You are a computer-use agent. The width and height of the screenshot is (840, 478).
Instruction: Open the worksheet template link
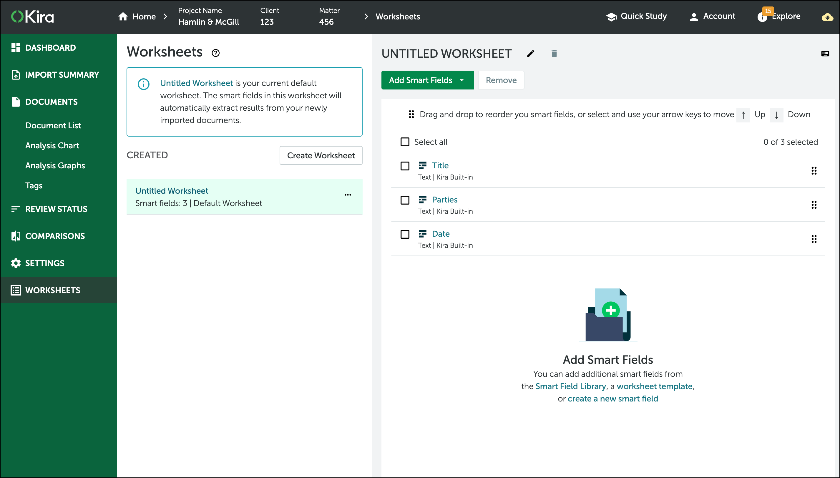(x=655, y=386)
